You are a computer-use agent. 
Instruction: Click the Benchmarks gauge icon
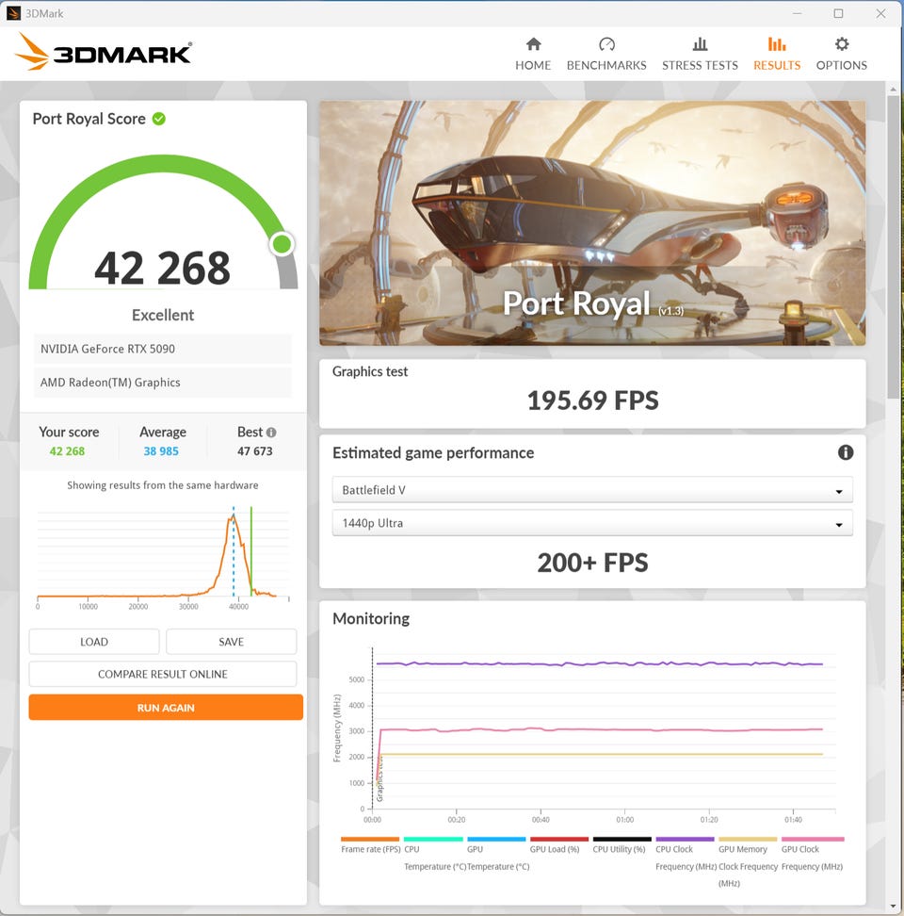click(x=606, y=43)
